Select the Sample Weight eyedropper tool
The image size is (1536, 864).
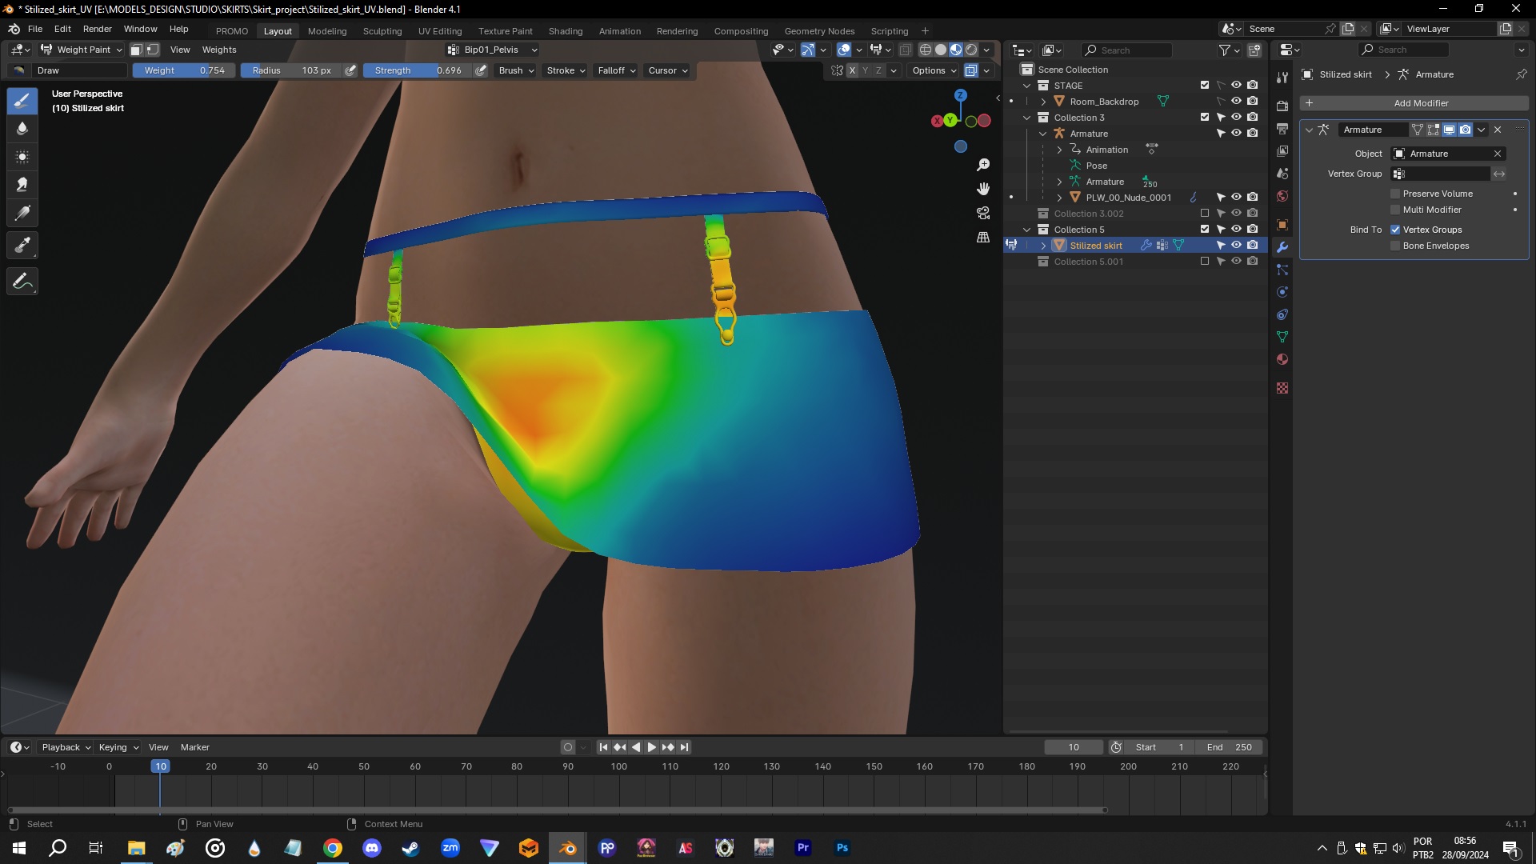point(22,245)
